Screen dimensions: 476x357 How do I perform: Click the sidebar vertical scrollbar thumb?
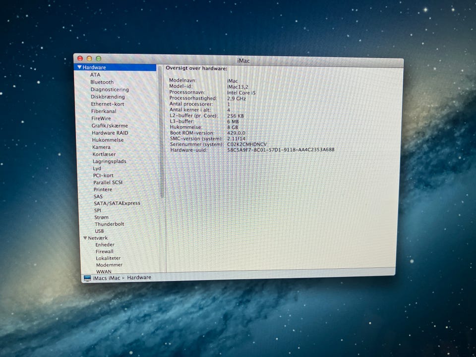[161, 132]
